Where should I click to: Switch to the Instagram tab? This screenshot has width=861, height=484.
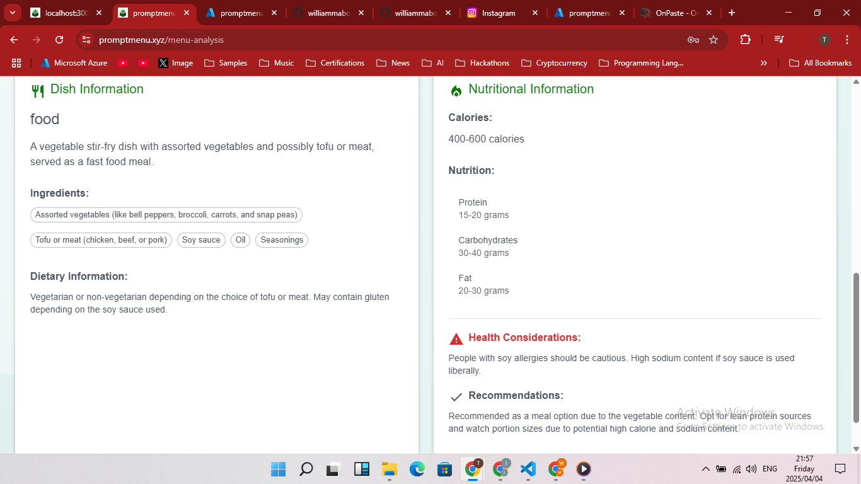[502, 13]
